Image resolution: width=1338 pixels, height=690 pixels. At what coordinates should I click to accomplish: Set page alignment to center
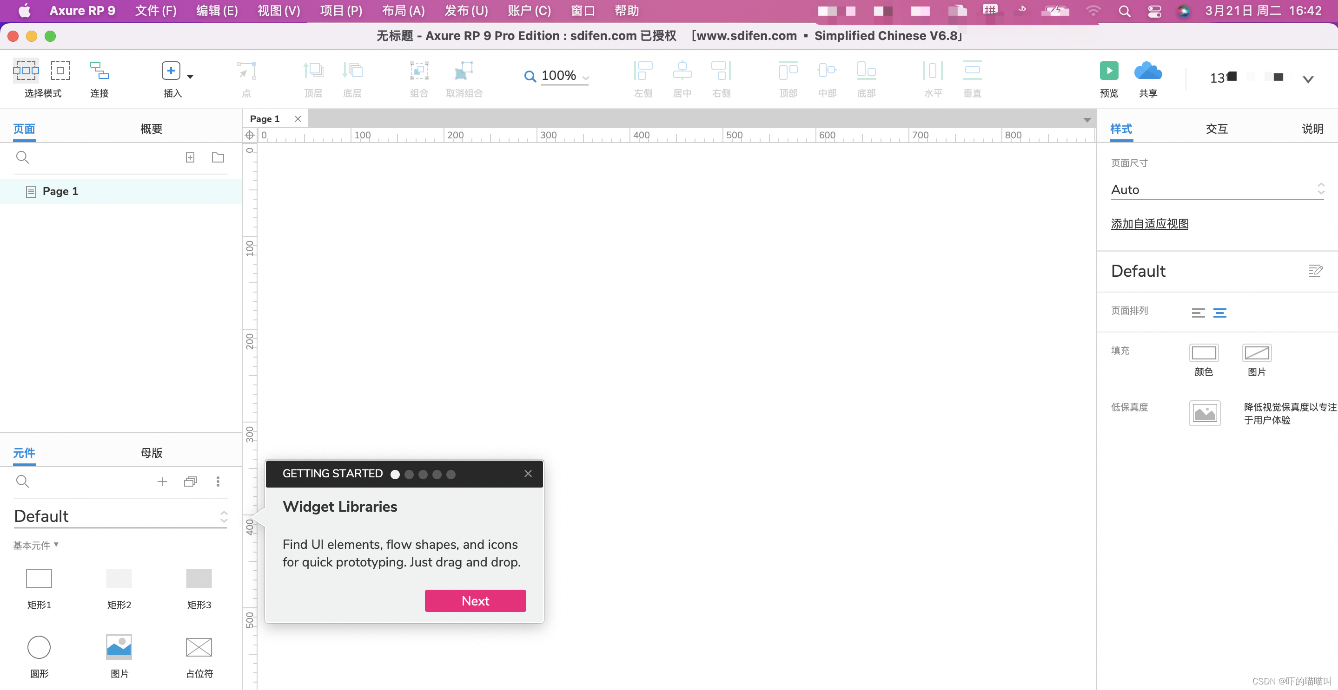pos(1220,313)
